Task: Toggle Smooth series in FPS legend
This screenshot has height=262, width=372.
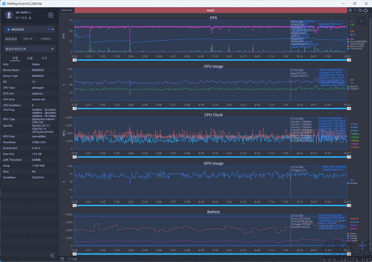Action: tap(357, 42)
